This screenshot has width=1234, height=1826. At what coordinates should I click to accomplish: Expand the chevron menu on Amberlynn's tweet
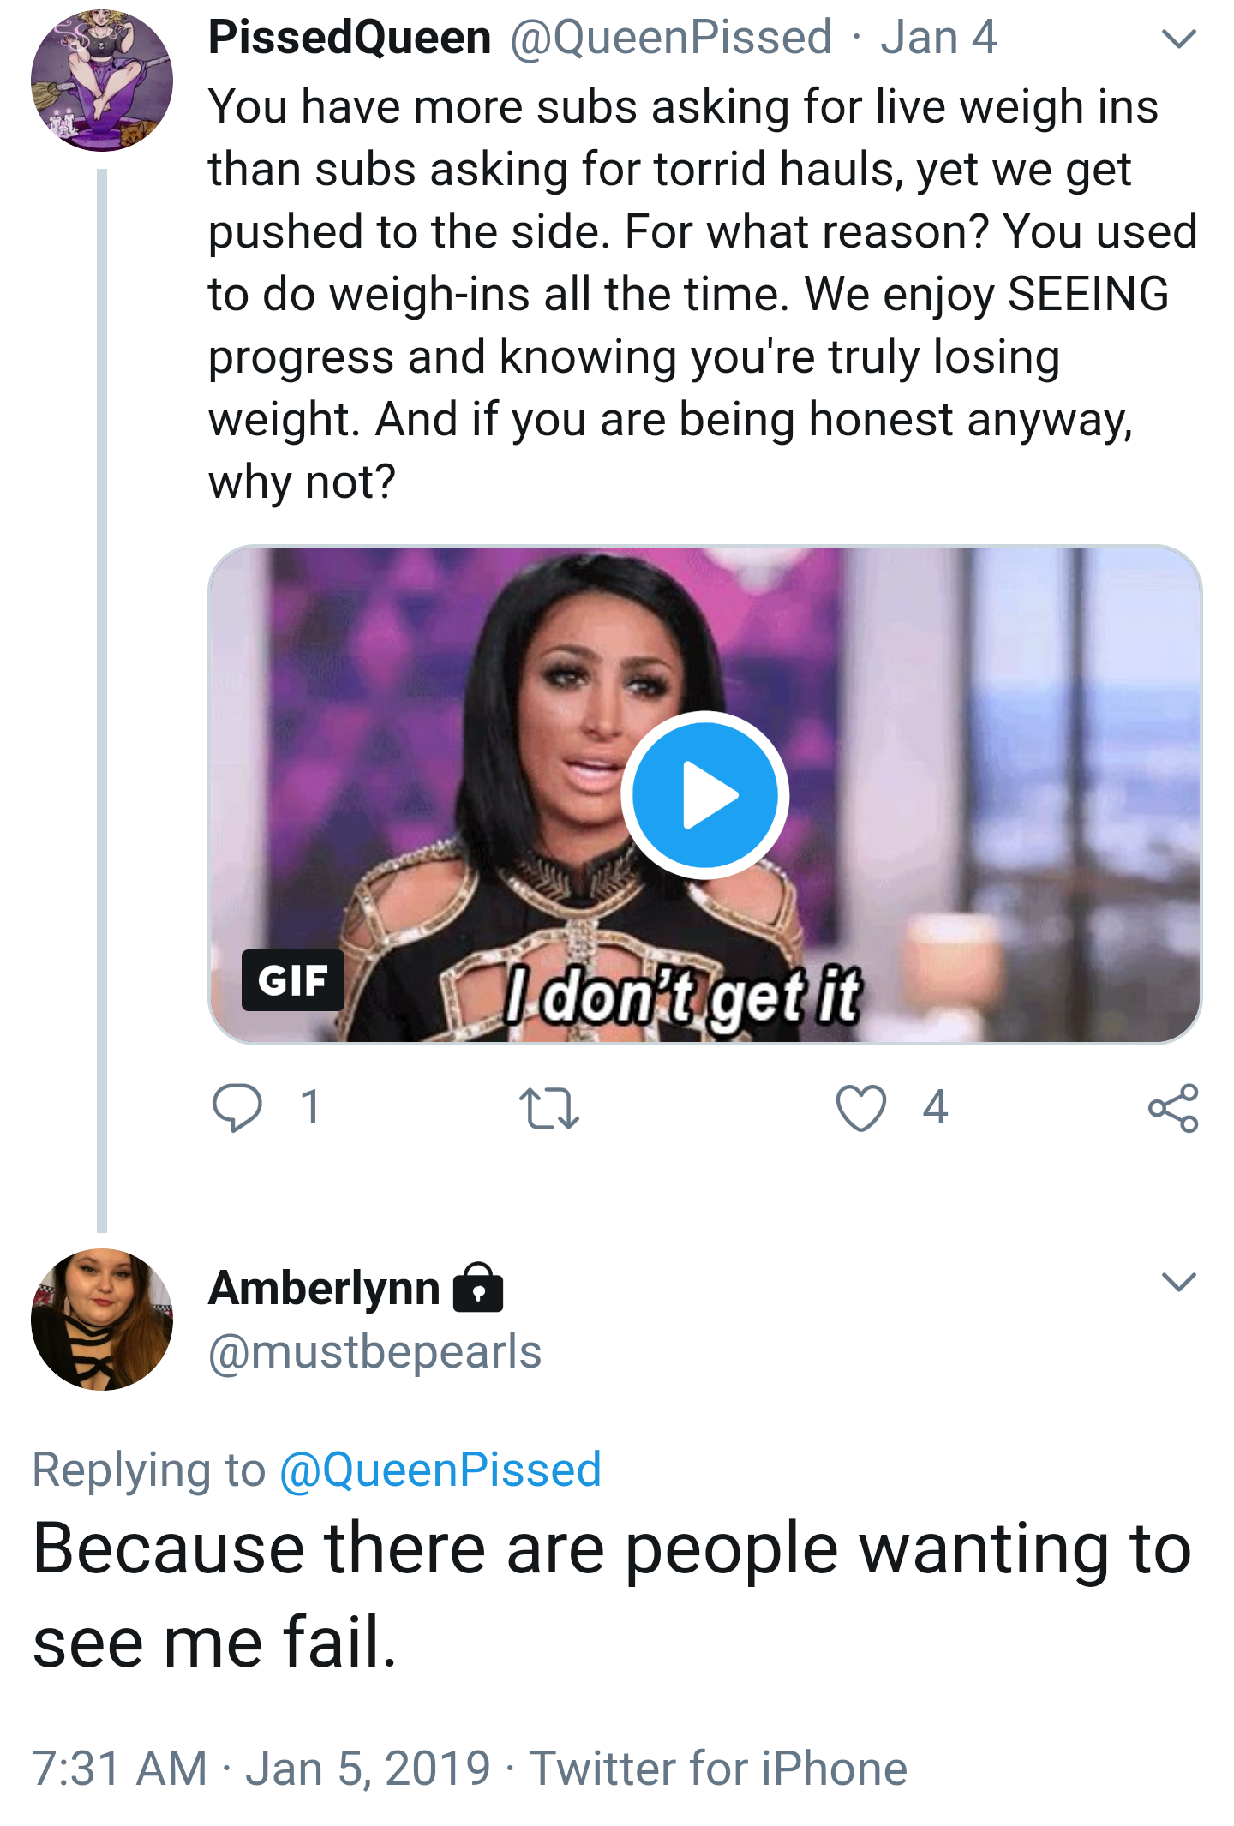tap(1178, 1281)
